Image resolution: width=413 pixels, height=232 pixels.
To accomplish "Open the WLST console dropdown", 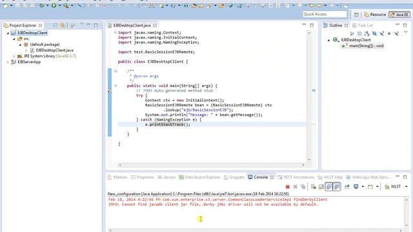I will [x=407, y=187].
